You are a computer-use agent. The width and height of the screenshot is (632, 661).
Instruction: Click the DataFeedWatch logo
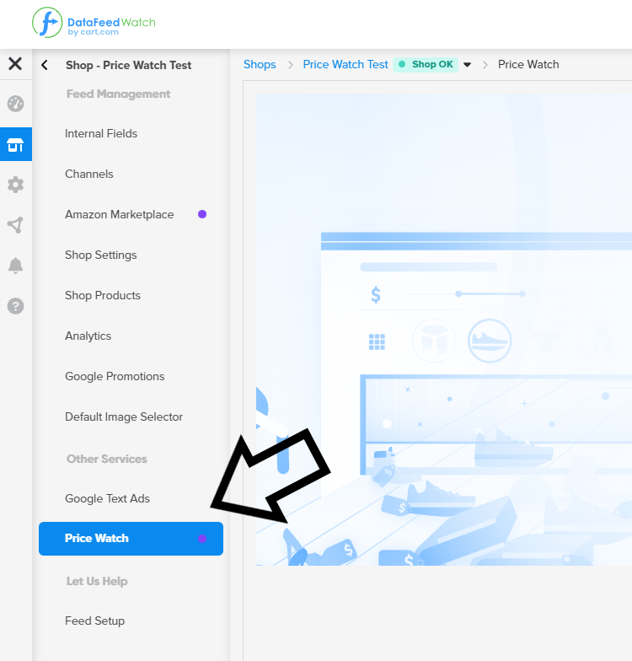point(94,23)
